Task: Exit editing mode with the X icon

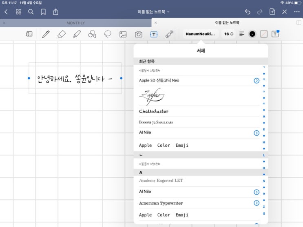Action: pyautogui.click(x=285, y=12)
